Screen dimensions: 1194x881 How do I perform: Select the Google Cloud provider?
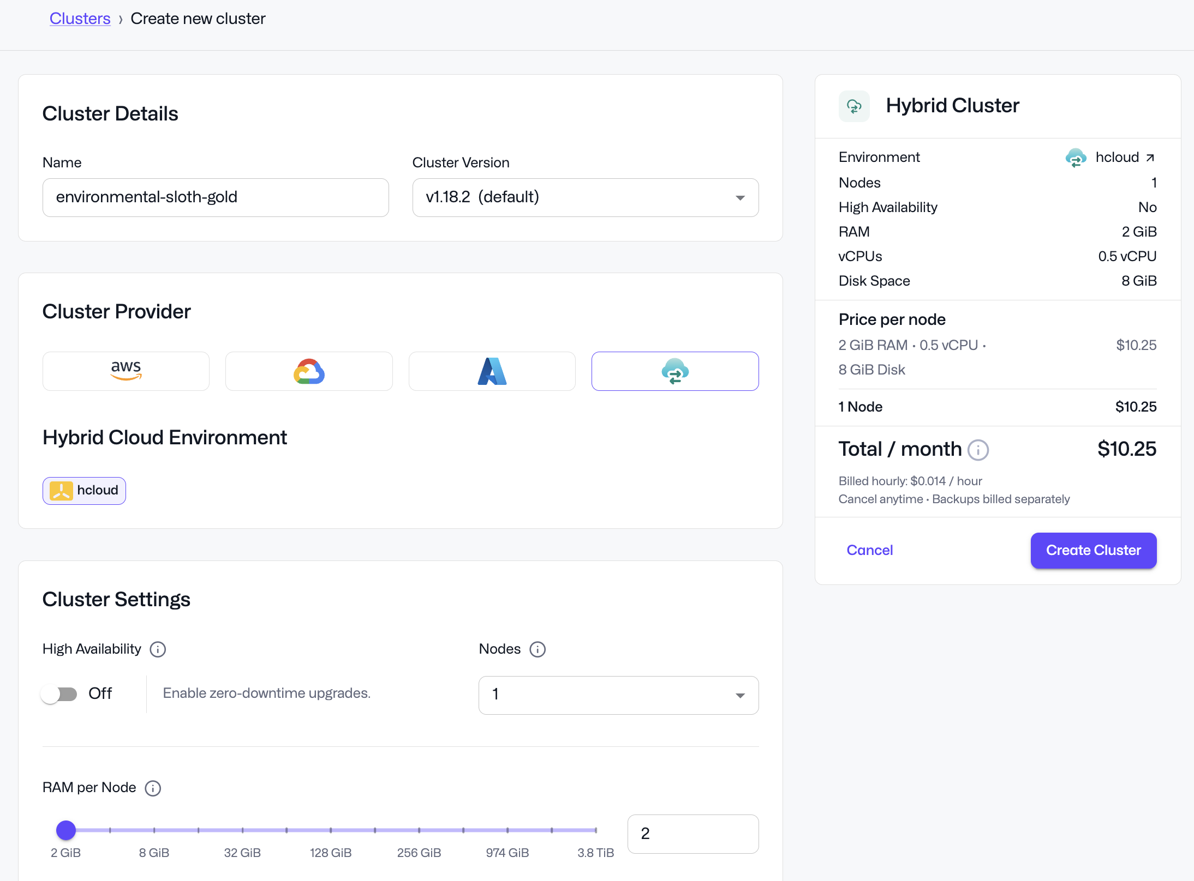[309, 371]
